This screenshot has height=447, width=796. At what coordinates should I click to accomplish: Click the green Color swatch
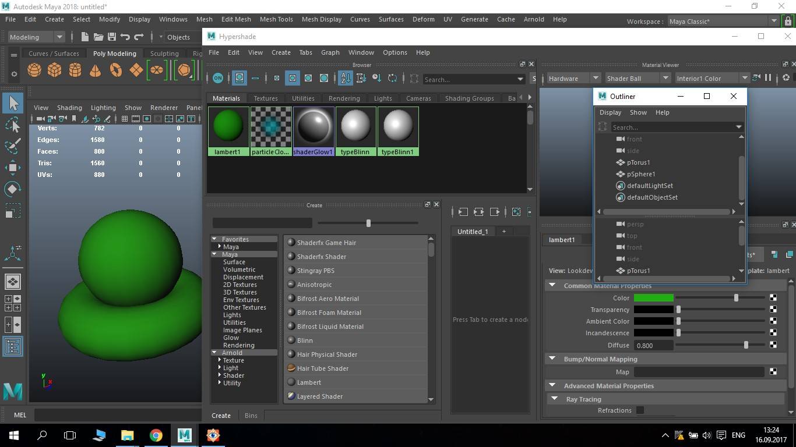(x=654, y=298)
